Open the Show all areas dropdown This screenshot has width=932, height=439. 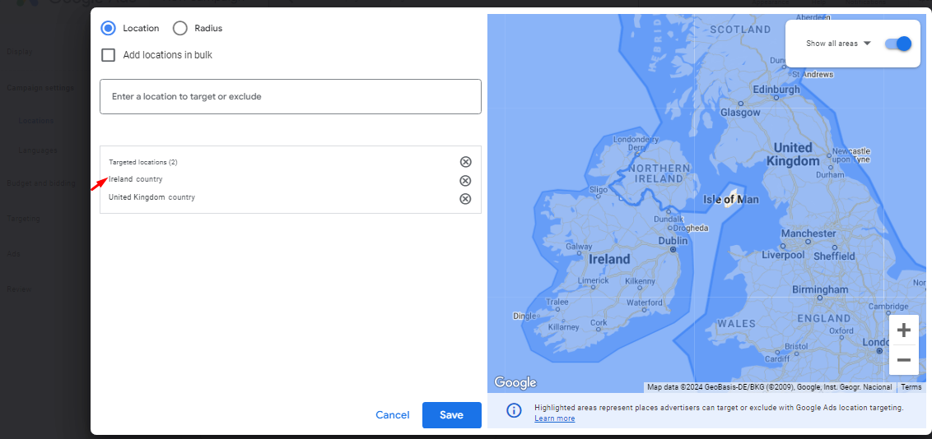[x=838, y=44]
